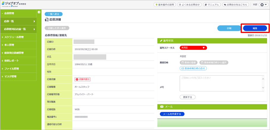This screenshot has width=270, height=130.
Task: Expand 求人管理 sidebar section
Action: pos(18,45)
